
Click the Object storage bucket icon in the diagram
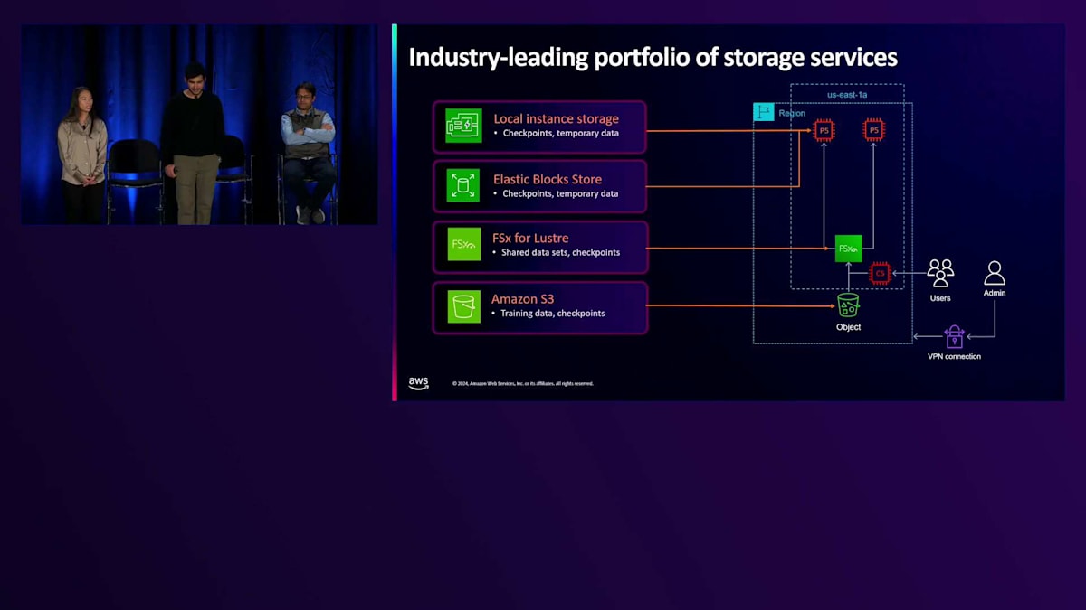point(848,305)
